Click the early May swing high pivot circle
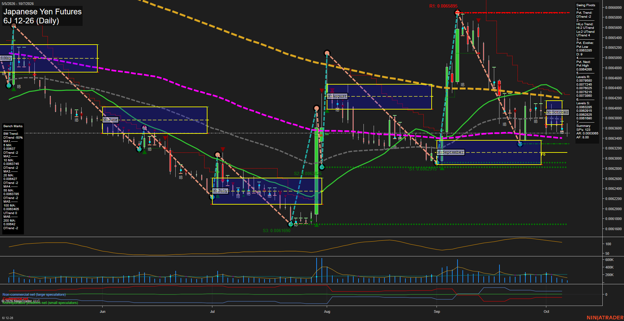This screenshot has height=321, width=624. click(x=13, y=25)
